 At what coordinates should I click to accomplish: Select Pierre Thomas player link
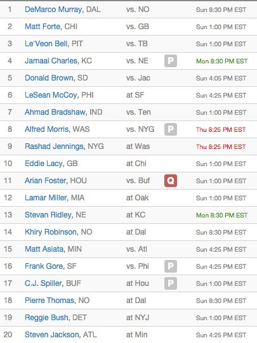pyautogui.click(x=49, y=301)
